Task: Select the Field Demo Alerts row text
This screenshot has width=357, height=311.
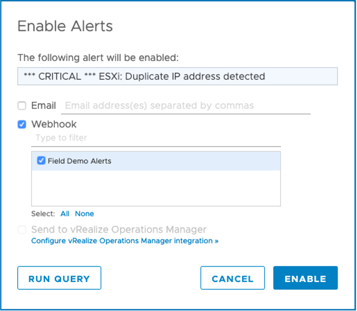Action: 79,161
